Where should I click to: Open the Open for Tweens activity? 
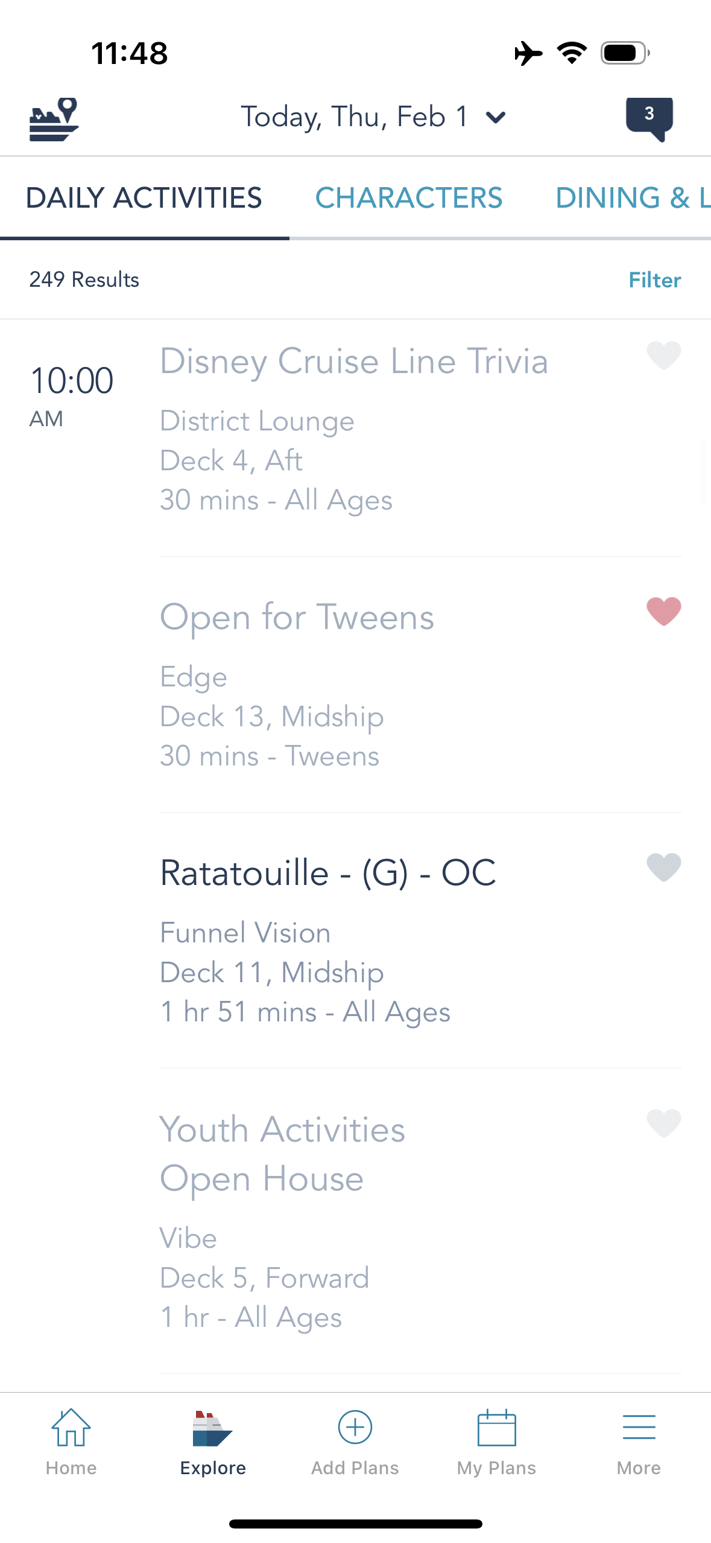297,617
